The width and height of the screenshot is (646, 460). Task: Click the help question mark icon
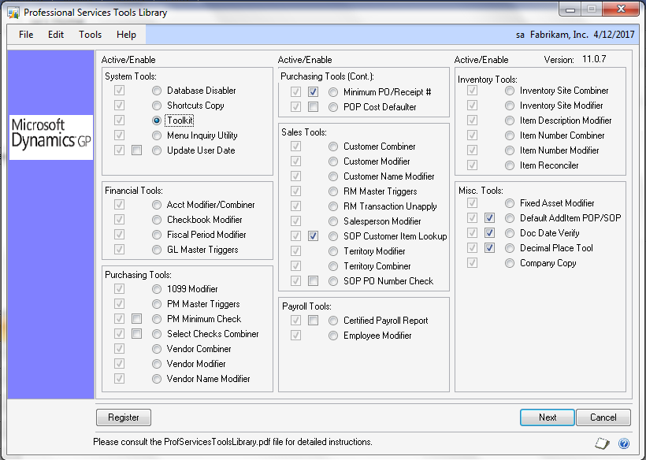624,443
